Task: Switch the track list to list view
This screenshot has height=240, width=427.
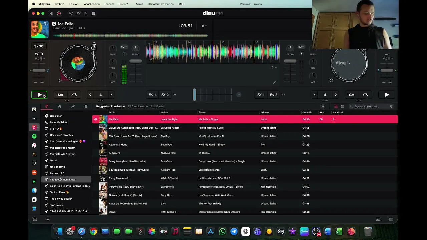Action: 336,106
